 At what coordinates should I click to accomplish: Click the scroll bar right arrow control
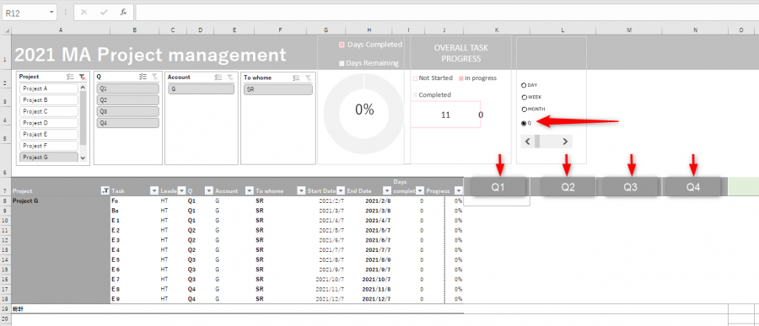[565, 142]
